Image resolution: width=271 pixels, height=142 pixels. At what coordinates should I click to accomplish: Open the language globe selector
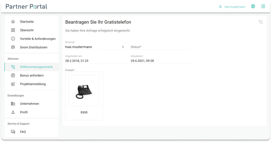point(253,6)
